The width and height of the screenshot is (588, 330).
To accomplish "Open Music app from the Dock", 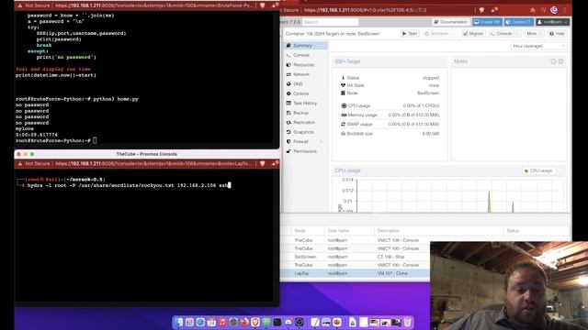I will point(222,322).
